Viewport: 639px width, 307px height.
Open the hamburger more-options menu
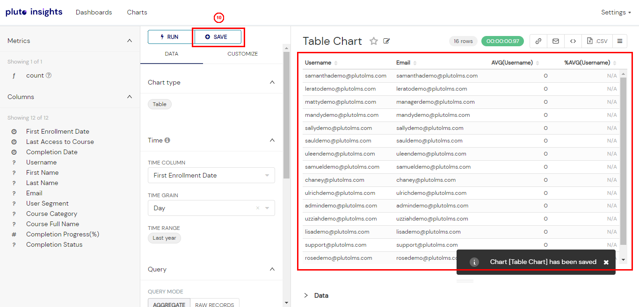[x=620, y=41]
